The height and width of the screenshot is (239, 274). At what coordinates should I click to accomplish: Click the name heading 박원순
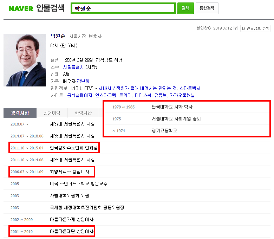(58, 36)
